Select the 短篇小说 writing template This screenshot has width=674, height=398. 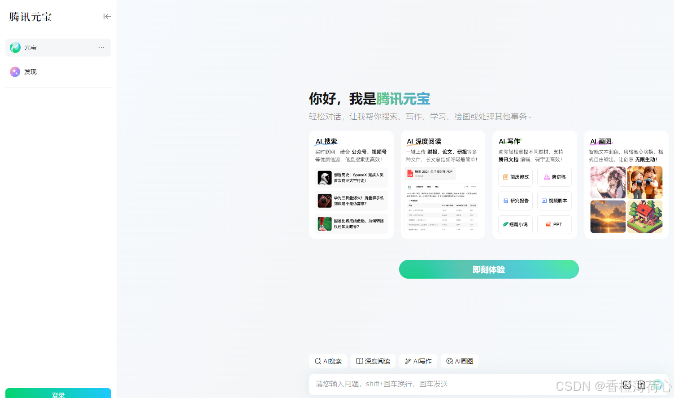(x=515, y=225)
